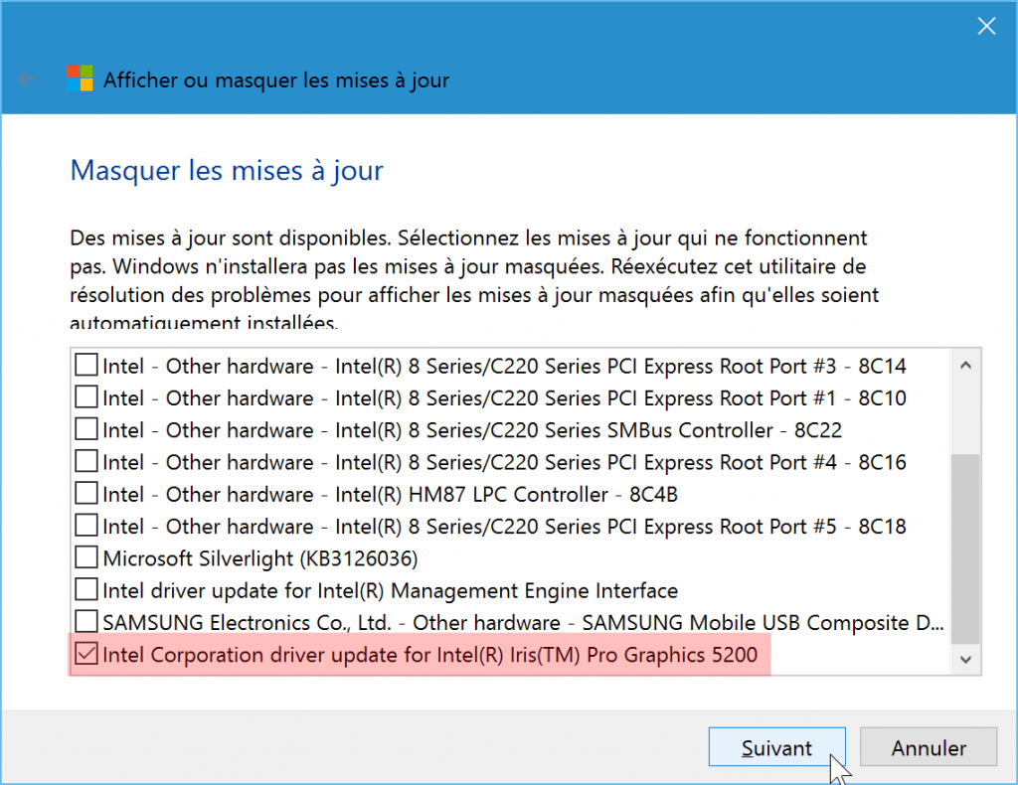Click the updates list scrollbar thumb
This screenshot has height=785, width=1018.
(x=965, y=549)
